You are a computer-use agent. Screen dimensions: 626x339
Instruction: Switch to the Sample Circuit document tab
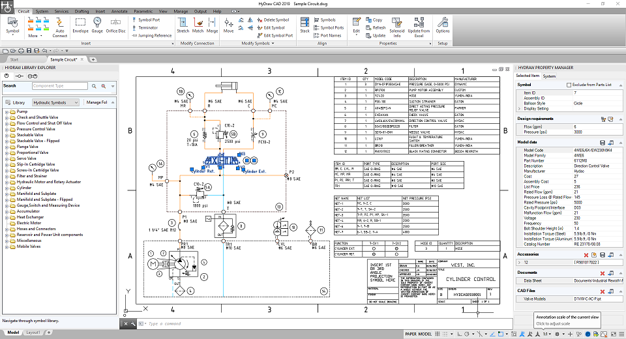pos(63,59)
